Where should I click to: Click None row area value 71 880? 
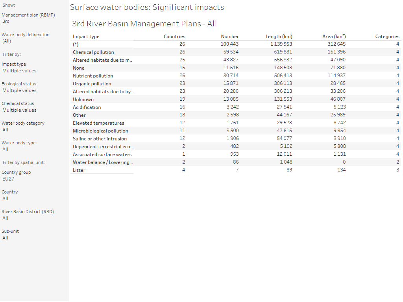pos(338,68)
